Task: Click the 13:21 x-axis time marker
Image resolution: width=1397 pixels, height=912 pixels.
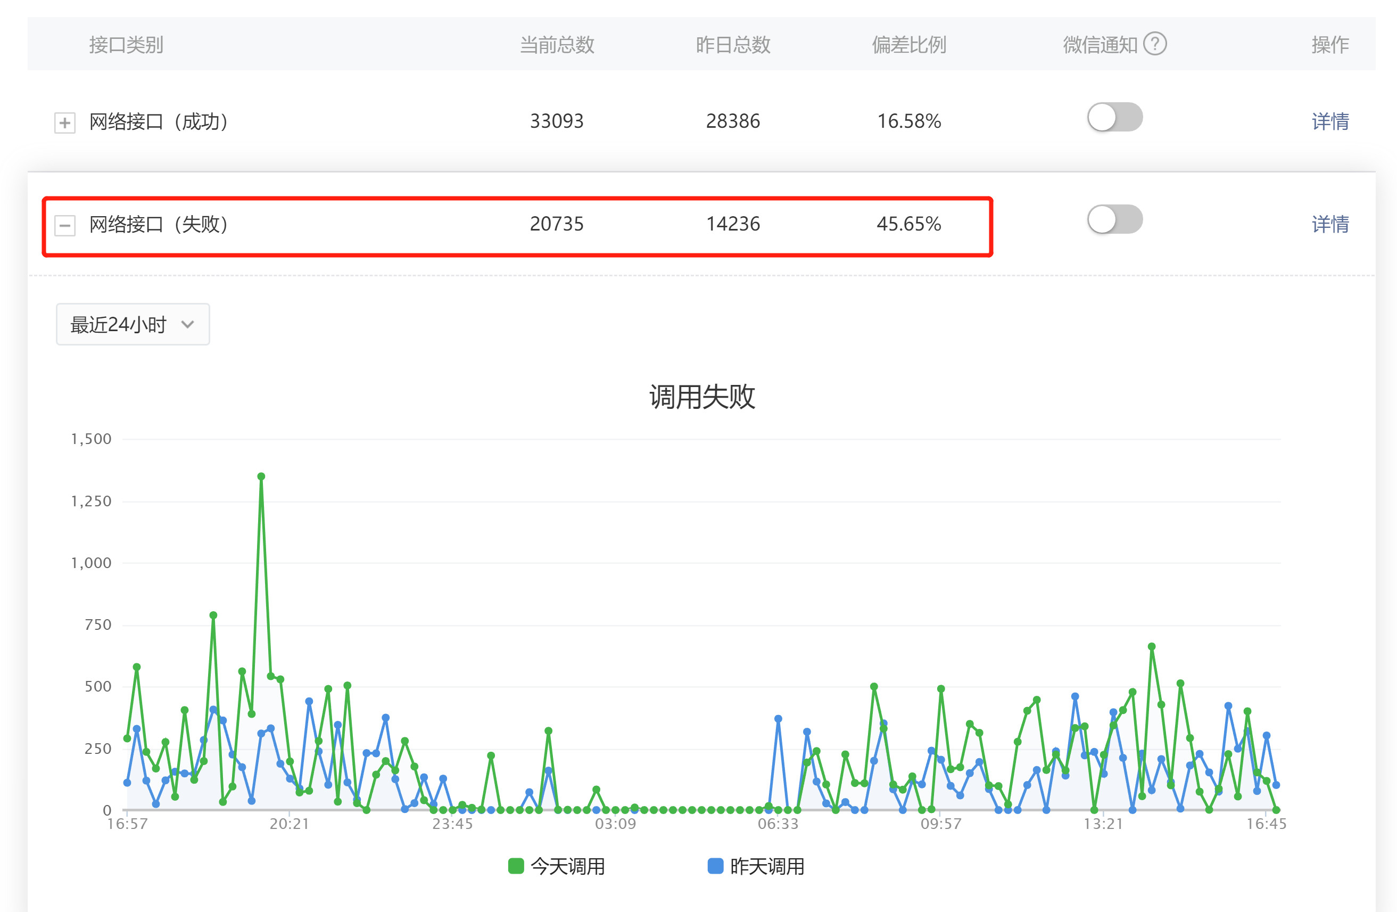Action: pyautogui.click(x=1103, y=823)
